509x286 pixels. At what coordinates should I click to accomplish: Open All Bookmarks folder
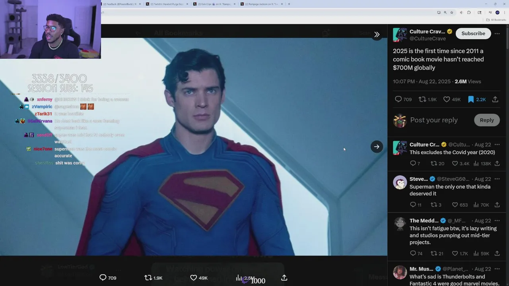(495, 19)
